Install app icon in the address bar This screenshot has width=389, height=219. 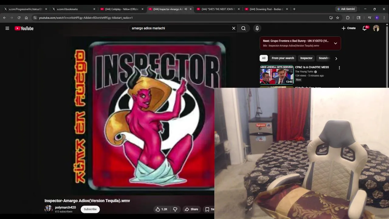[331, 18]
